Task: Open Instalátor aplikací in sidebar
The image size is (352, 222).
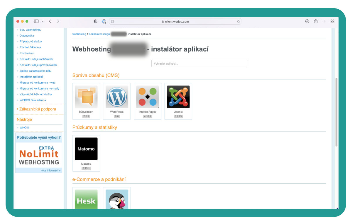Action: [31, 77]
